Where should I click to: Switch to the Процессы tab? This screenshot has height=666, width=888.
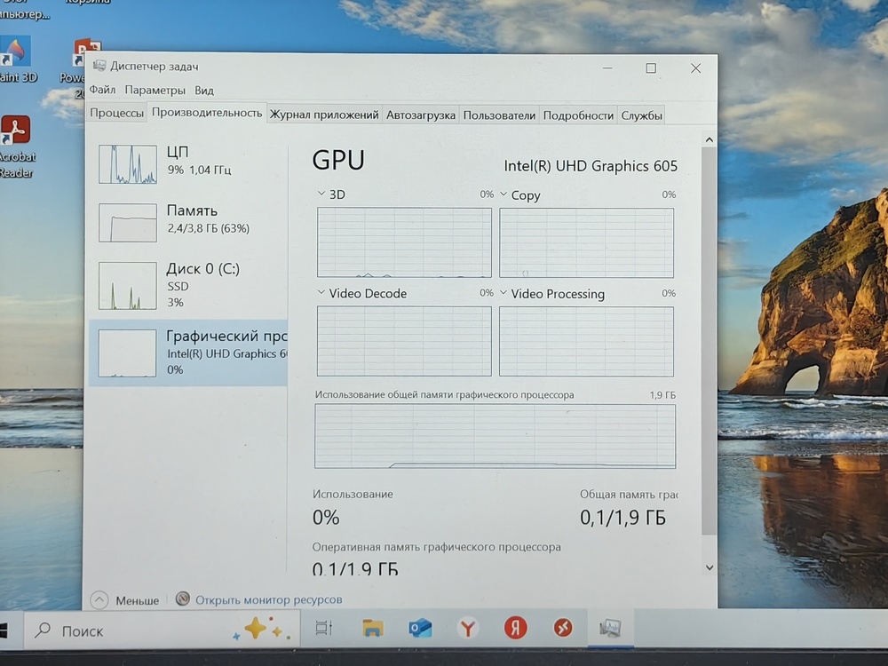tap(116, 115)
